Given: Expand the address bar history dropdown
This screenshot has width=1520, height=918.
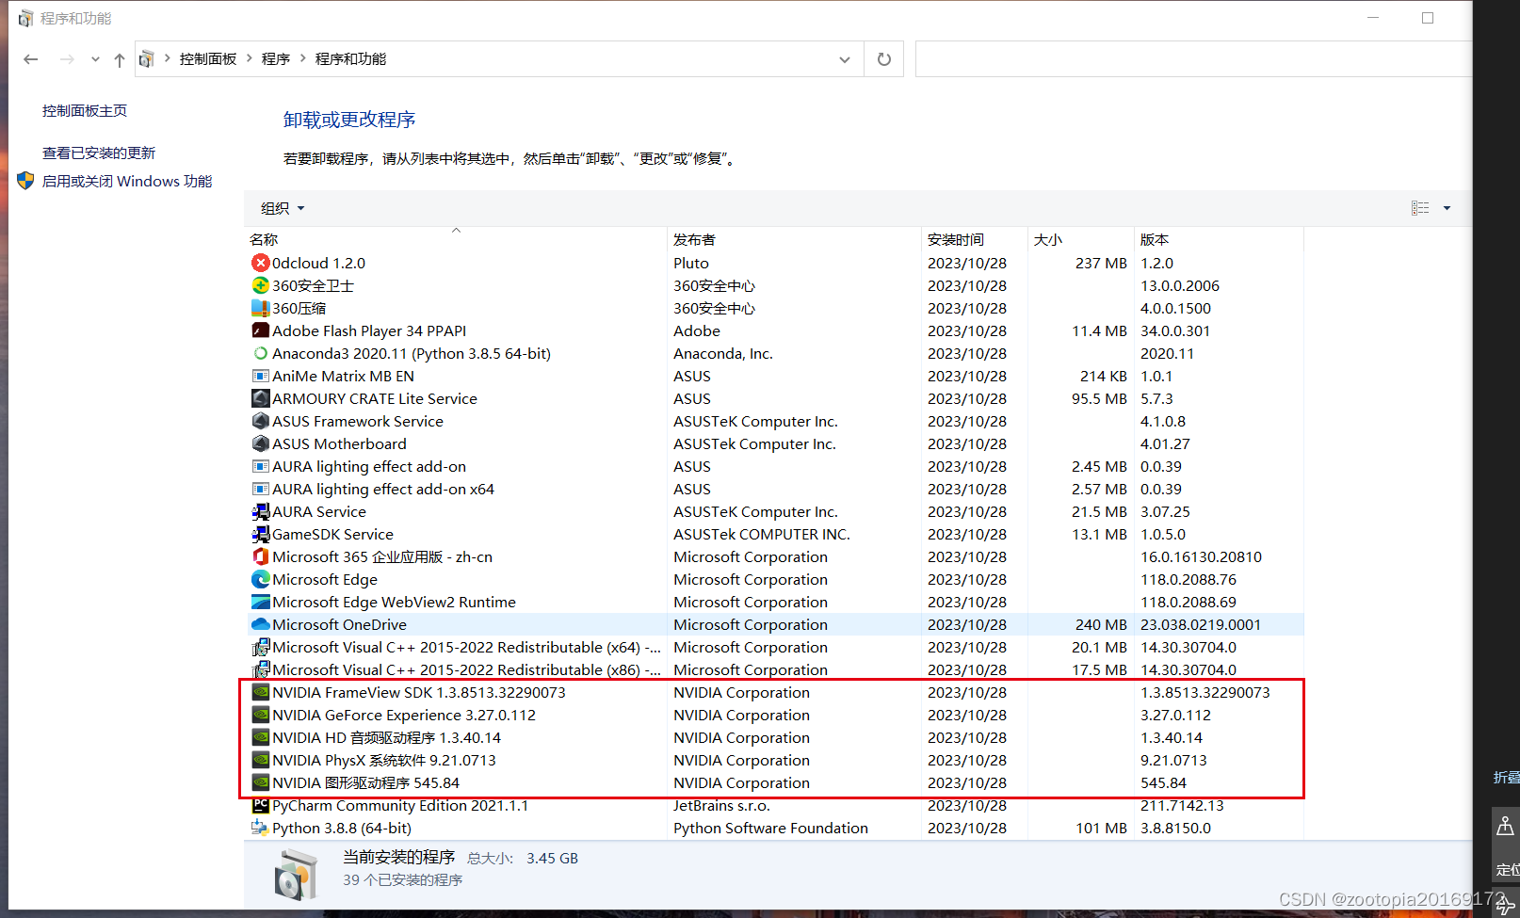Looking at the screenshot, I should (x=845, y=59).
